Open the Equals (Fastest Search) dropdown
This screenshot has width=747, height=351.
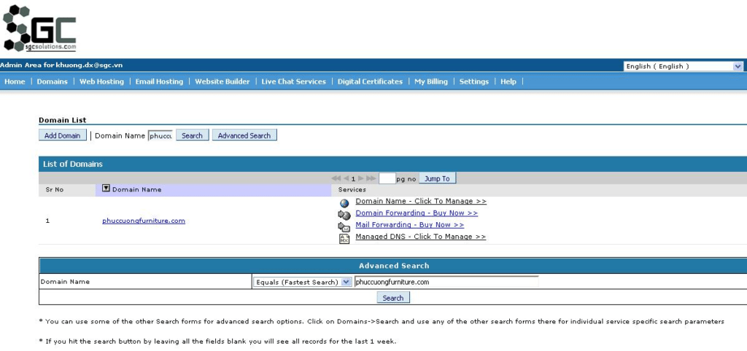point(303,282)
